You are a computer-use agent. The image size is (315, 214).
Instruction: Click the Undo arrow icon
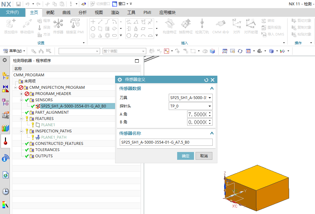27,4
